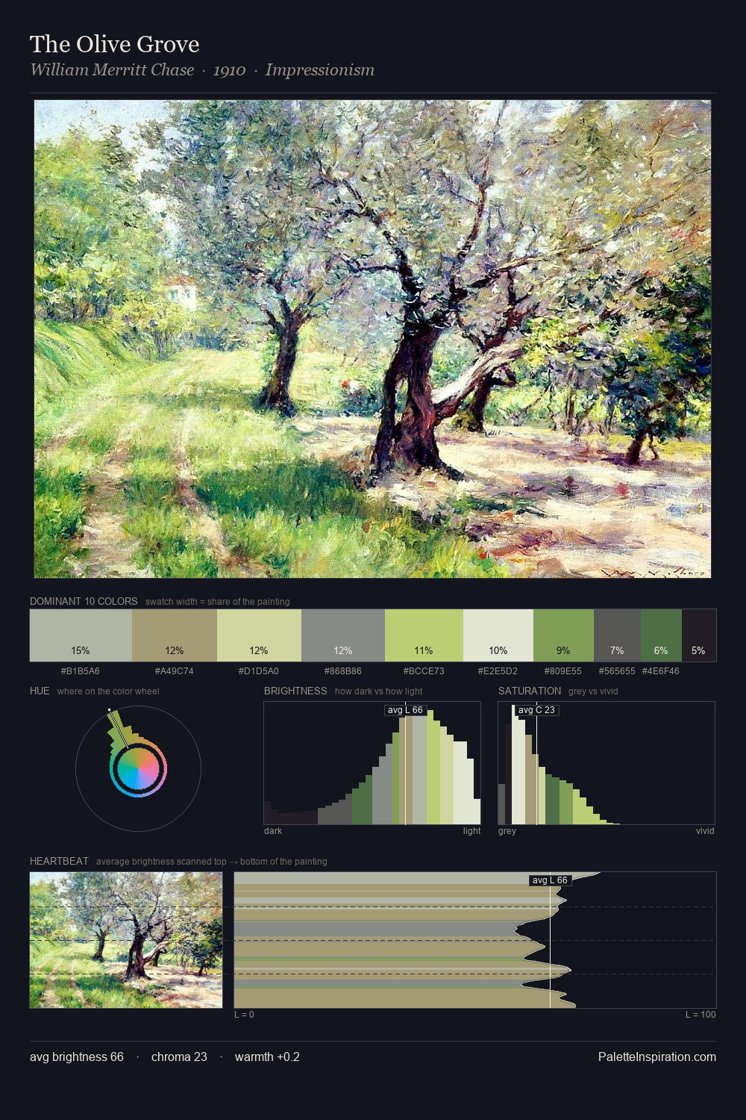Open the main Olive Grove painting image

click(372, 339)
